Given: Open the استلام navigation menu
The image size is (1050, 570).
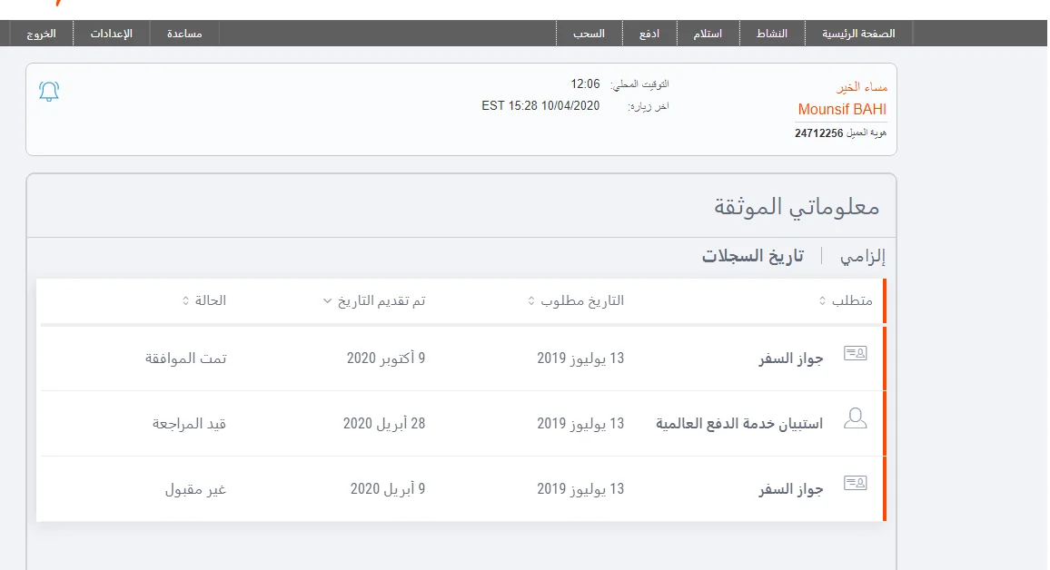Looking at the screenshot, I should tap(708, 34).
